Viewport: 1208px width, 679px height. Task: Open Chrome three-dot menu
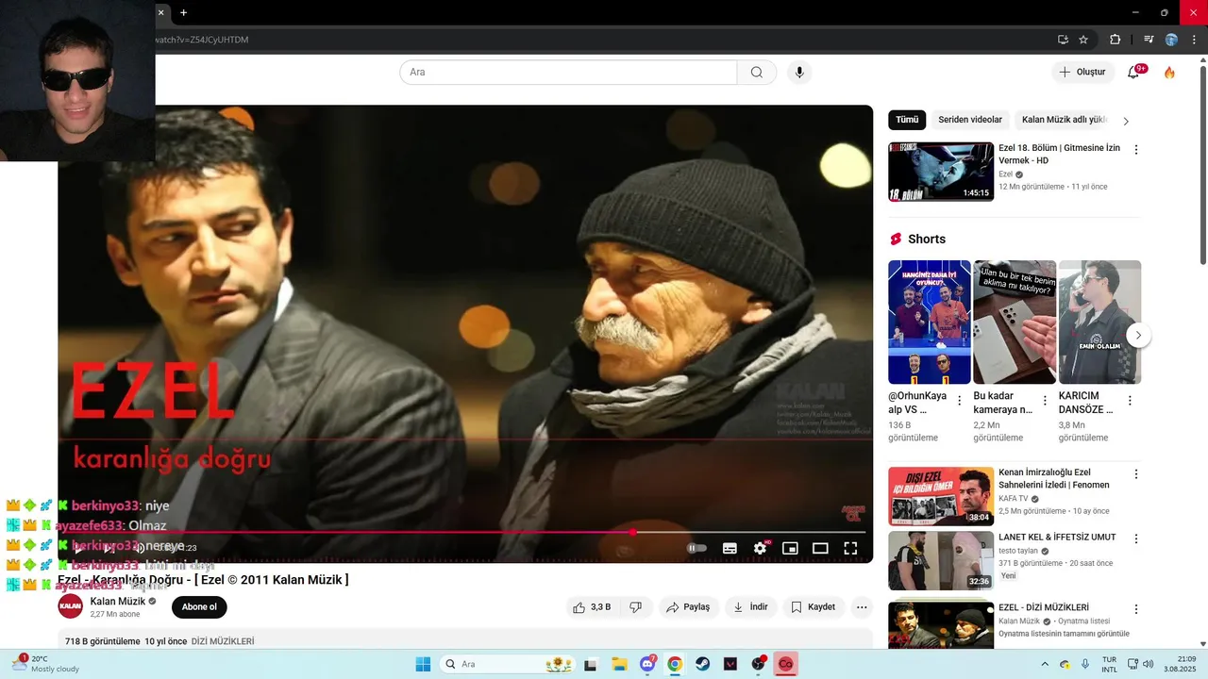(1194, 40)
